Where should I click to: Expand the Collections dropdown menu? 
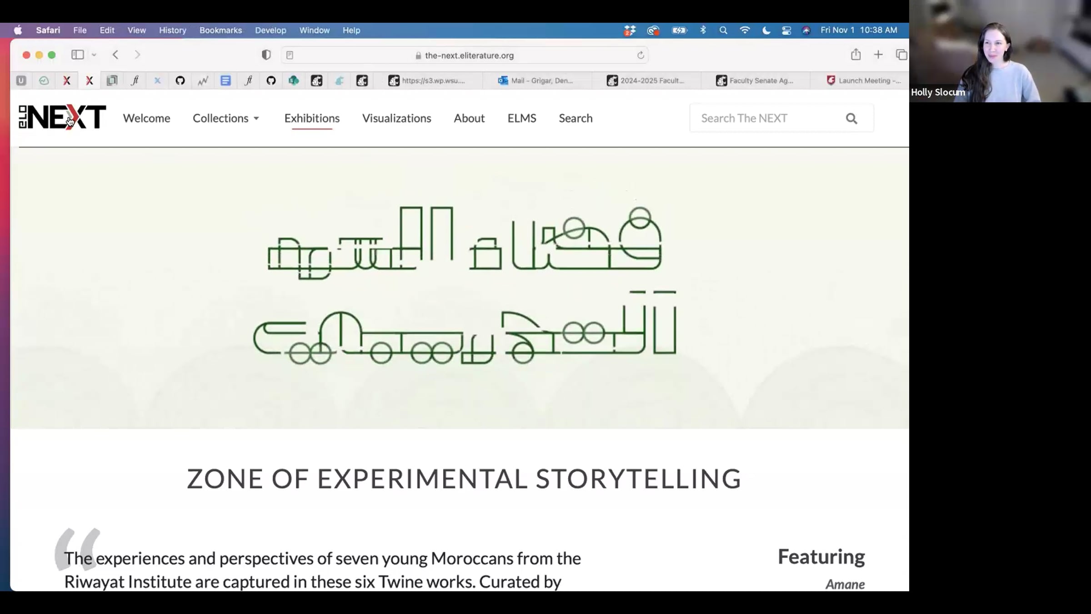(226, 118)
